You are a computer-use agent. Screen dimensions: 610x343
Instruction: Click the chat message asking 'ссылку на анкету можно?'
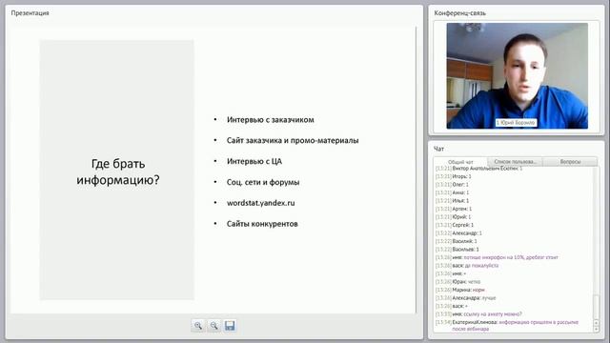pos(478,314)
